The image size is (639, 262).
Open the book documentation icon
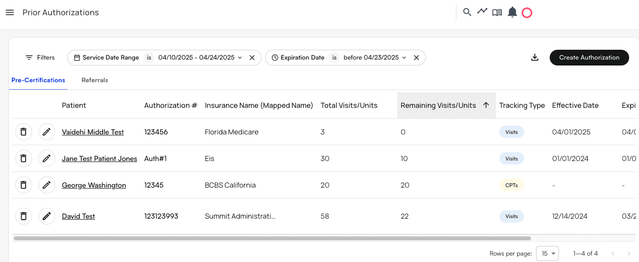[497, 12]
